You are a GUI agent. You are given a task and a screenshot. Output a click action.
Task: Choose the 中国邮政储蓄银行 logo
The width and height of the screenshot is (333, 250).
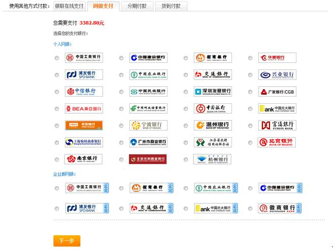pos(148,108)
